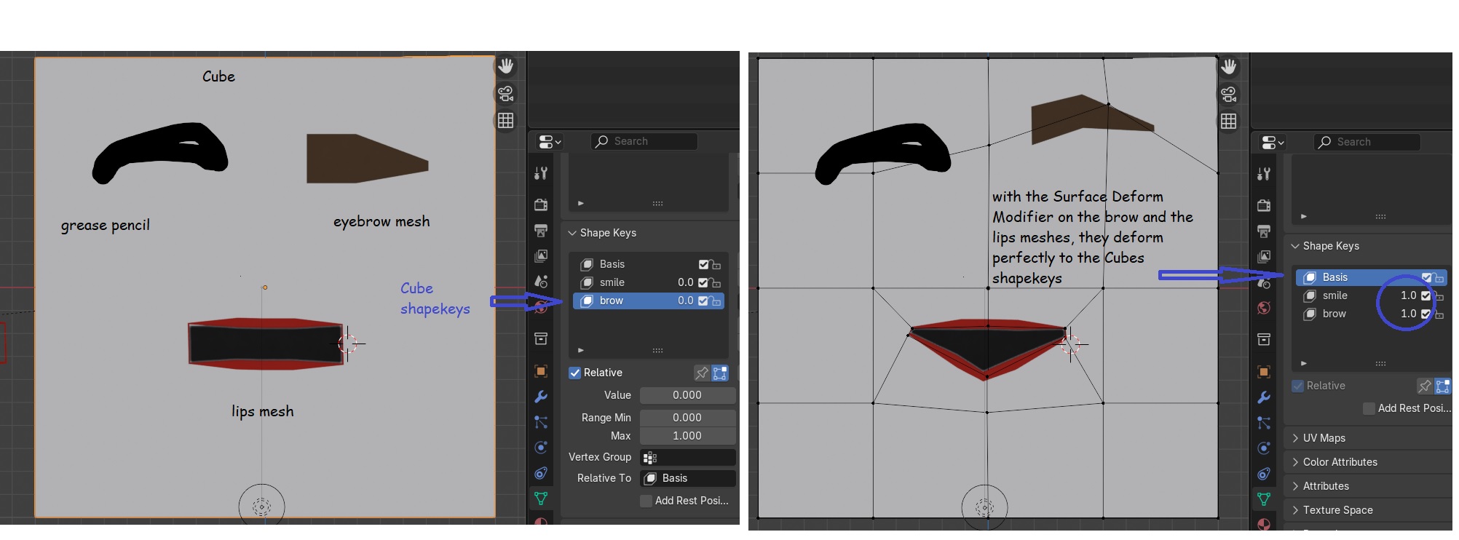
Task: Click perspective grid icon in right viewport
Action: [x=1229, y=121]
